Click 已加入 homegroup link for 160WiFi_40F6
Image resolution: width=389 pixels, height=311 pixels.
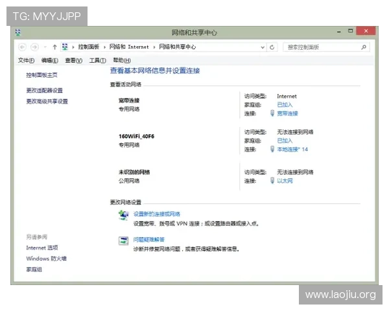pos(285,141)
